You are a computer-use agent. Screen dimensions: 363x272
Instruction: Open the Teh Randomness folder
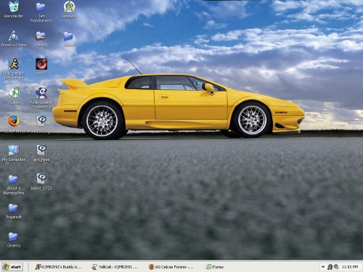41,12
